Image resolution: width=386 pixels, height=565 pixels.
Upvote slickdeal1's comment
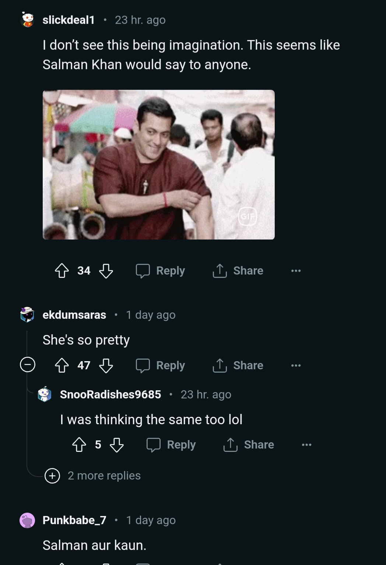click(x=62, y=271)
